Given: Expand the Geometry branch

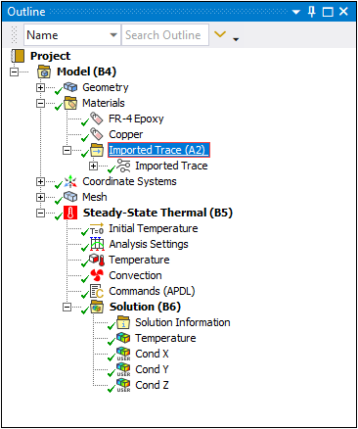Looking at the screenshot, I should (x=40, y=87).
